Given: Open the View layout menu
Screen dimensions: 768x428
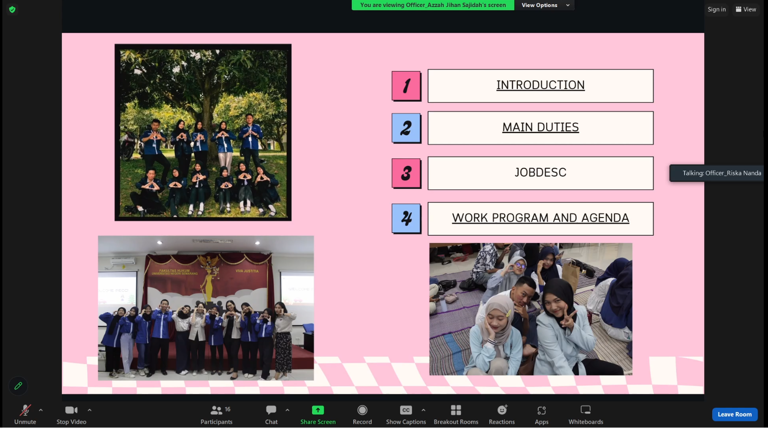Looking at the screenshot, I should [x=746, y=9].
